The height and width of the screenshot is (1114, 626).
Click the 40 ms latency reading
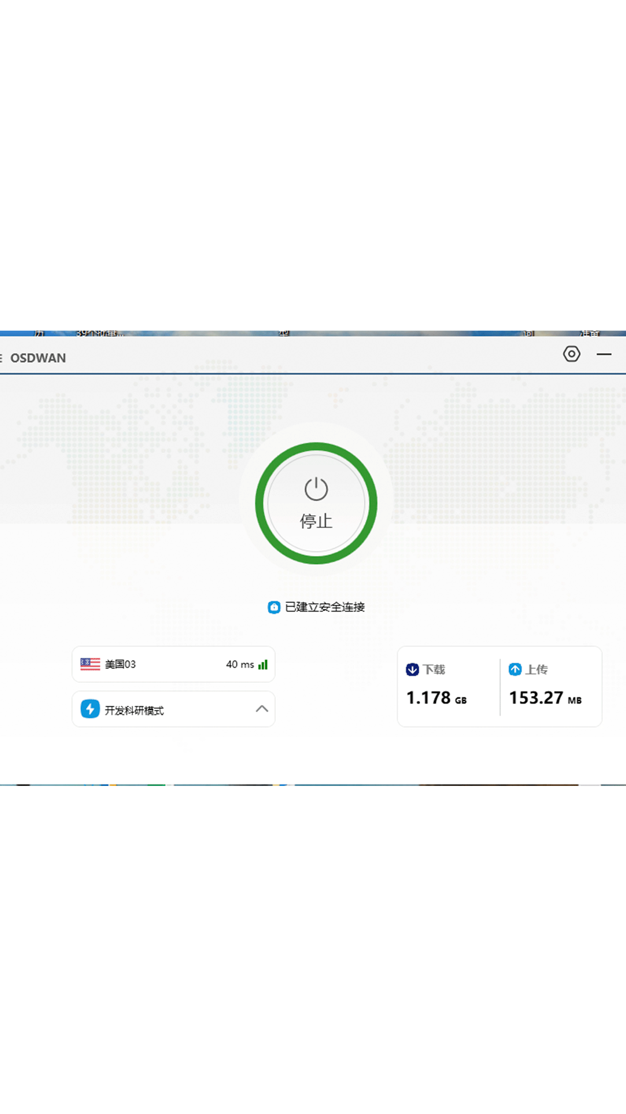(240, 664)
